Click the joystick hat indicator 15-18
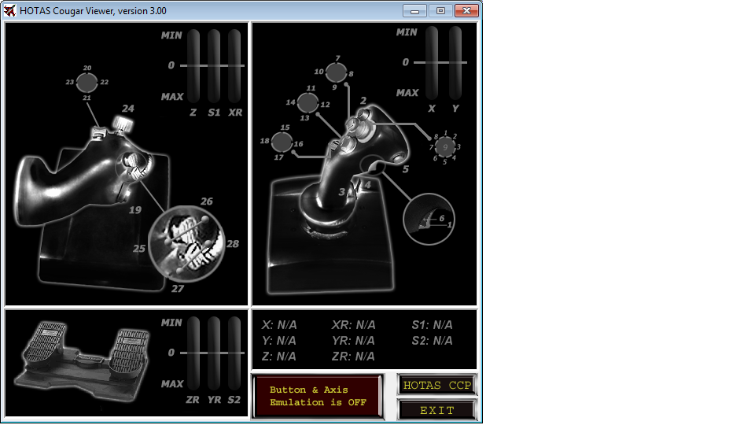This screenshot has height=425, width=755. click(282, 142)
